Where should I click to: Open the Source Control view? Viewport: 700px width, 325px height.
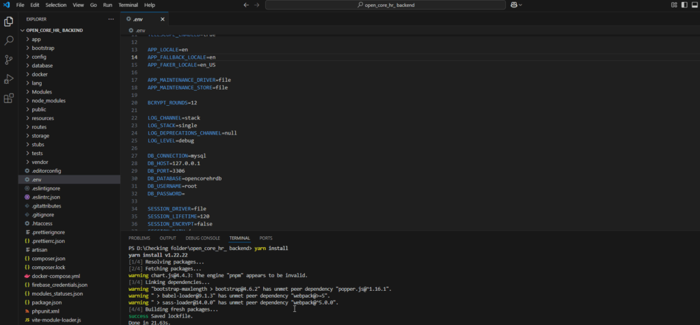8,59
